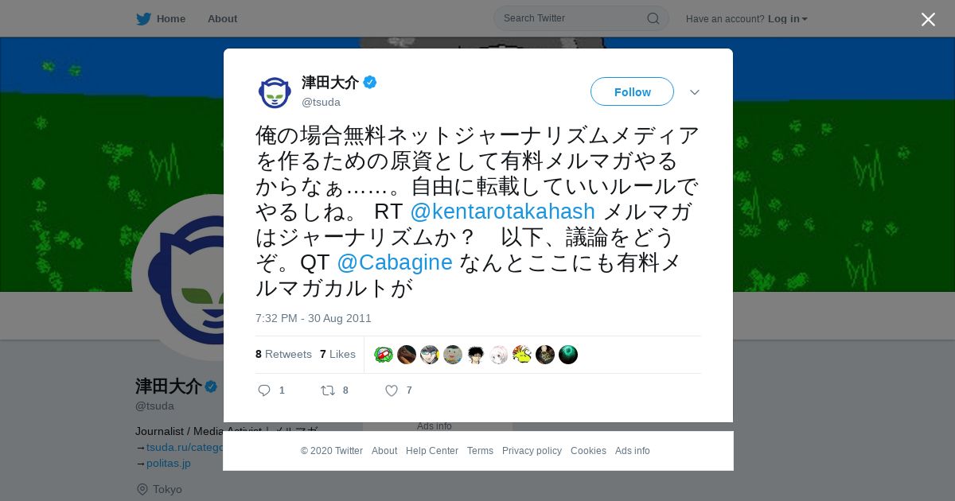Click the first liker avatar thumbnail

pos(384,355)
